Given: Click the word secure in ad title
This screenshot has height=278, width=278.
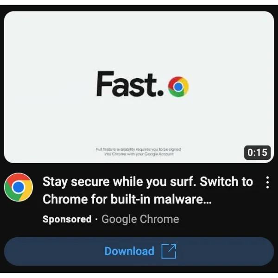Looking at the screenshot, I should pyautogui.click(x=90, y=182).
